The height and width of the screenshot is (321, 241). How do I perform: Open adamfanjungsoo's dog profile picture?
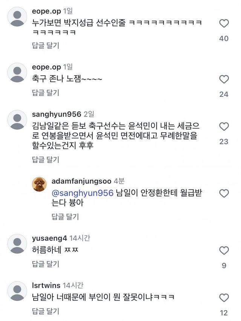[40, 184]
